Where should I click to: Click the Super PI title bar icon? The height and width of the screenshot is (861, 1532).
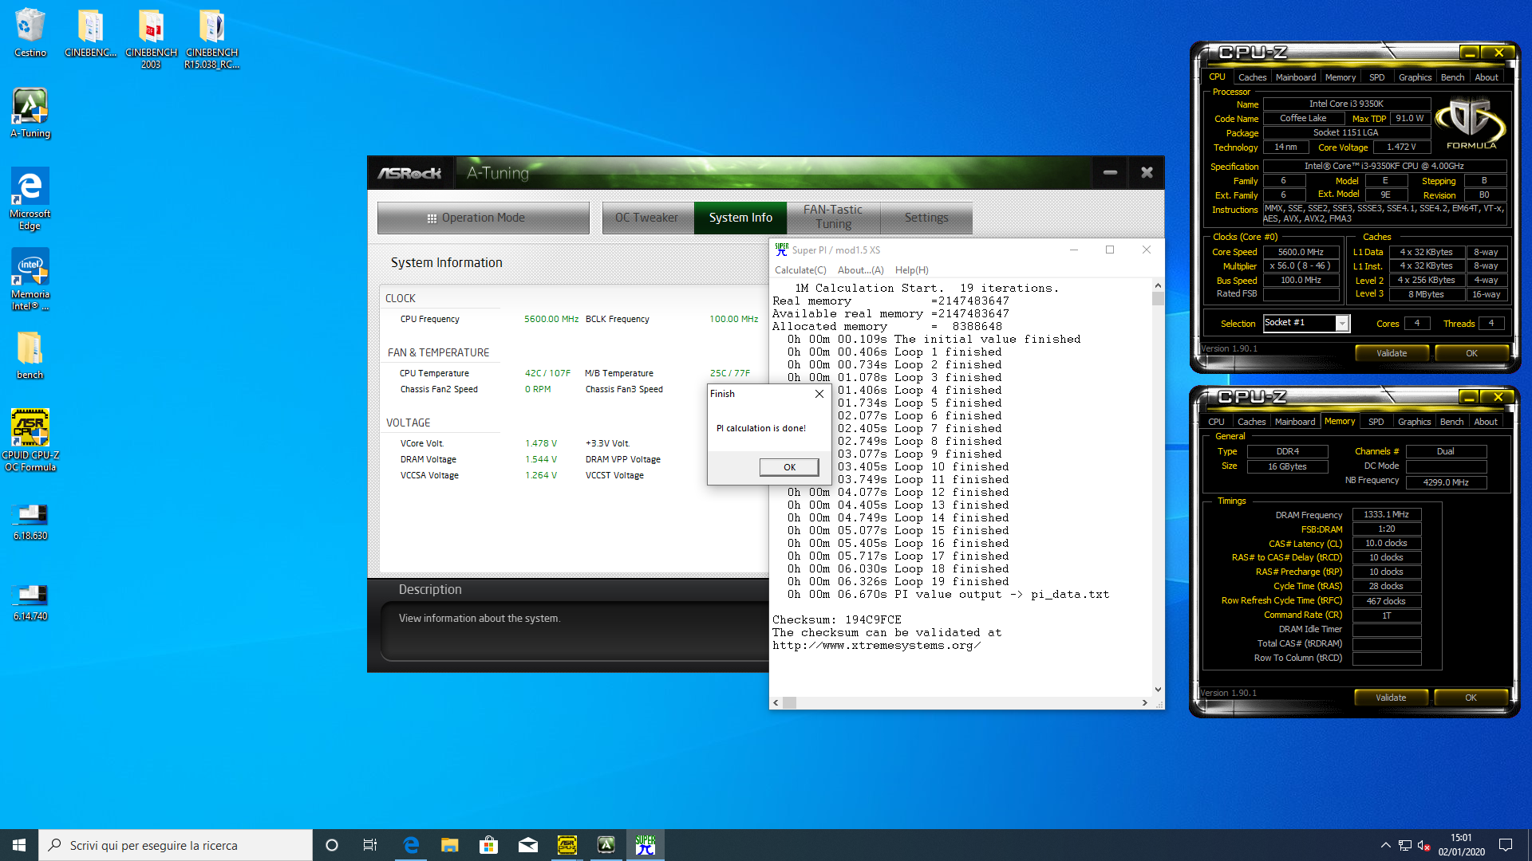[781, 250]
